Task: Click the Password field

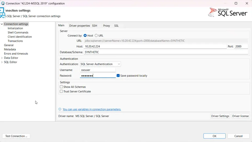Action: [98, 76]
